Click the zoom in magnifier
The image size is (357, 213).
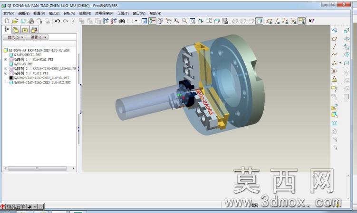tap(176, 21)
